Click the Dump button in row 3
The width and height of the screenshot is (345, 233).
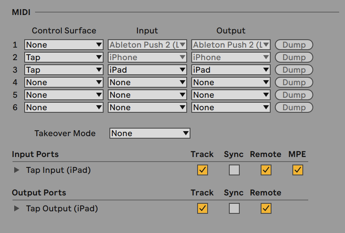(x=294, y=70)
